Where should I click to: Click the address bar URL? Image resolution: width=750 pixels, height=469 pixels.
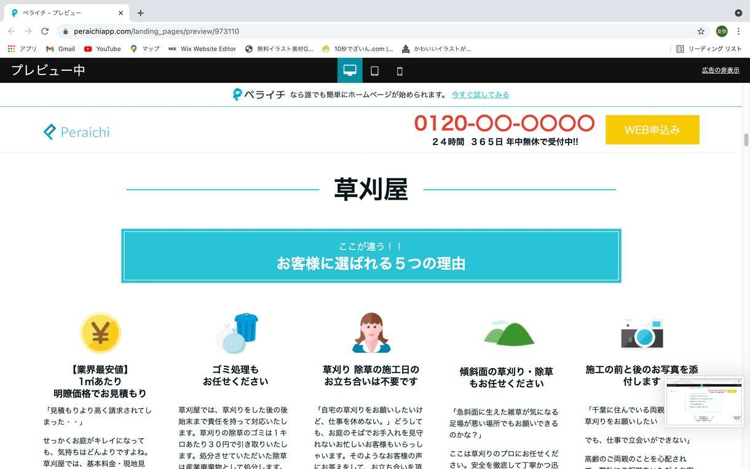click(156, 31)
